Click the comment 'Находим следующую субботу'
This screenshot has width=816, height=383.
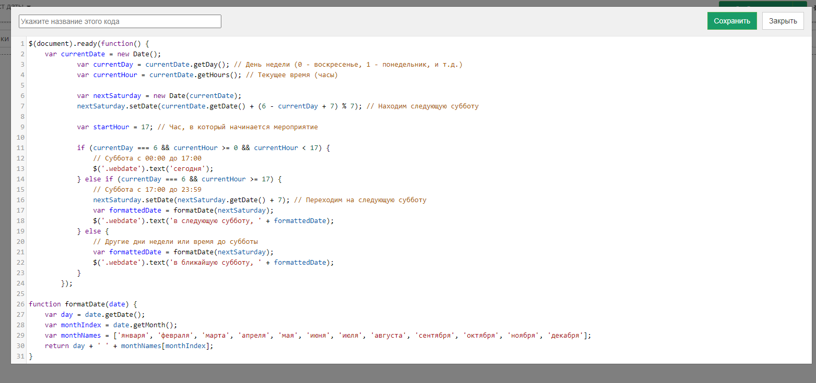(x=422, y=106)
